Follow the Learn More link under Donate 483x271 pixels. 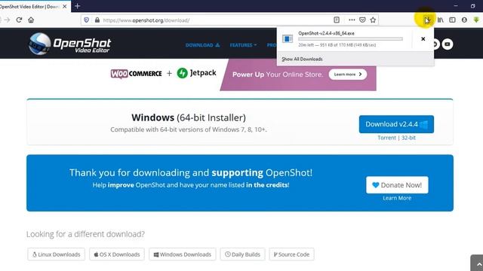click(397, 198)
